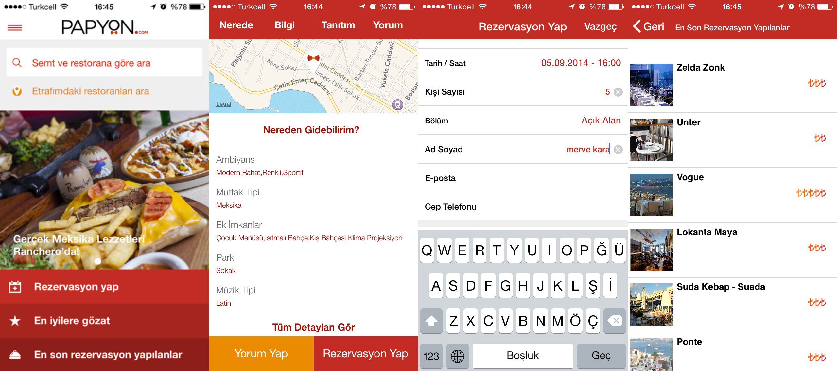The height and width of the screenshot is (371, 837).
Task: Open the Tüm Detayları Gör link
Action: click(x=313, y=327)
